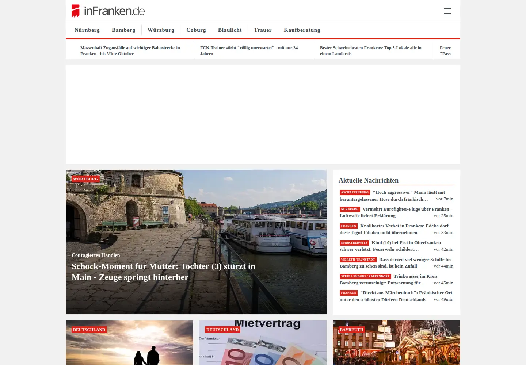526x365 pixels.
Task: Select Trauer in the navigation bar
Action: click(x=263, y=30)
